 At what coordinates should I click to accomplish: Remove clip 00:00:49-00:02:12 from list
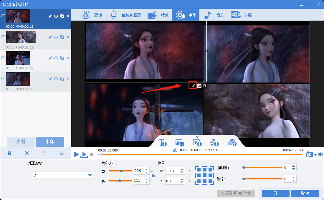(x=68, y=16)
